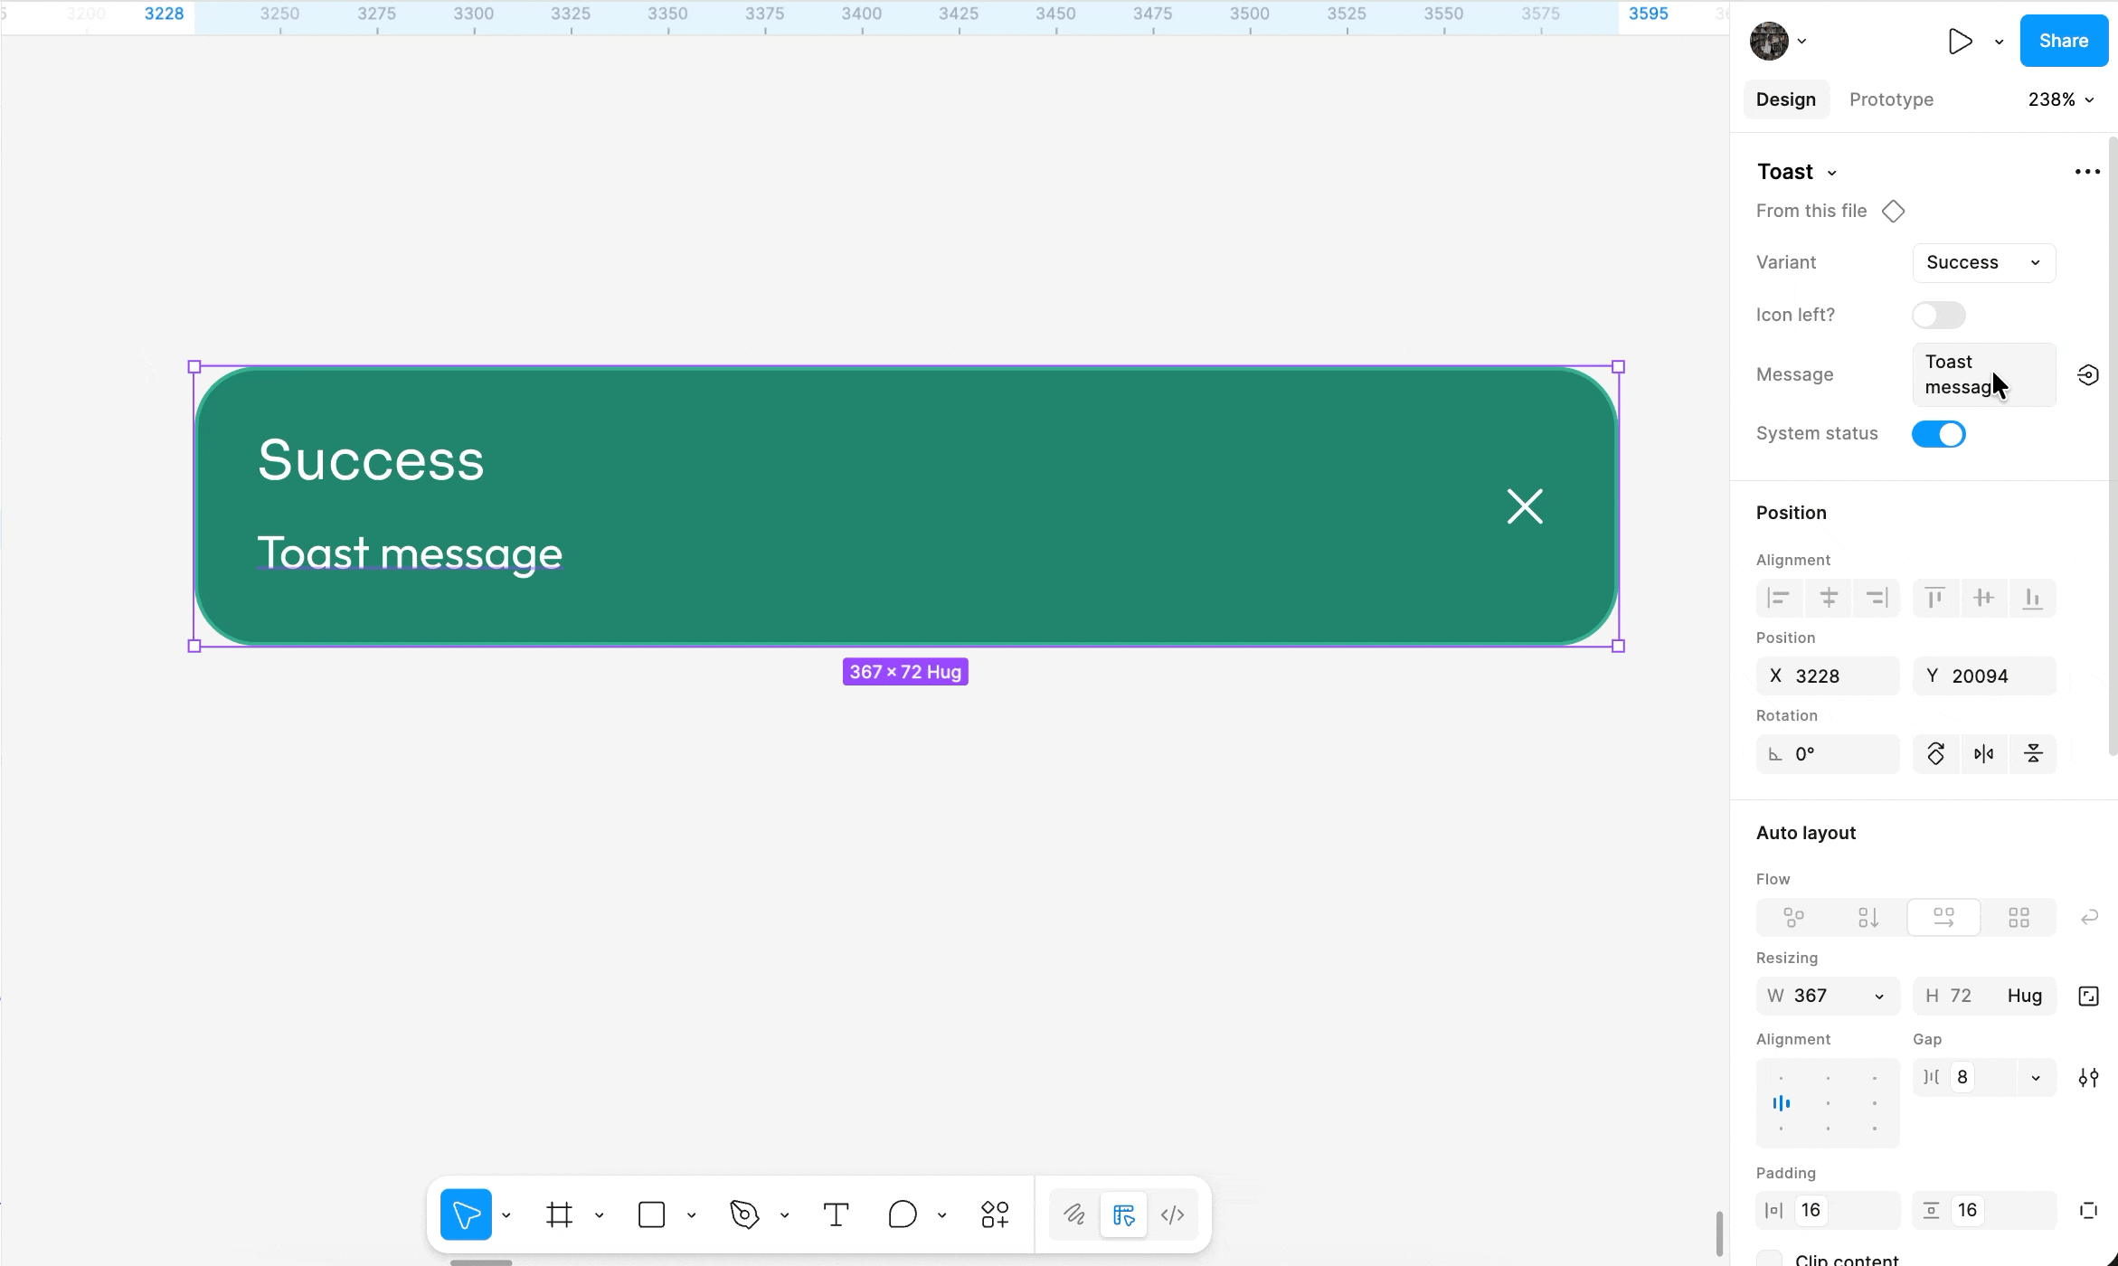Enable the Clip content checkbox
Viewport: 2118px width, 1266px height.
click(x=1769, y=1259)
